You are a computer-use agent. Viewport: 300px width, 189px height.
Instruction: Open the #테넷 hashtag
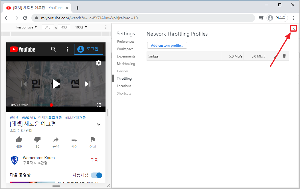coord(14,118)
